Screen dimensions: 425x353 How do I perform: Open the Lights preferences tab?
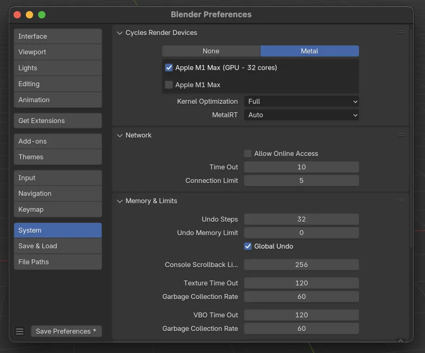tap(58, 68)
